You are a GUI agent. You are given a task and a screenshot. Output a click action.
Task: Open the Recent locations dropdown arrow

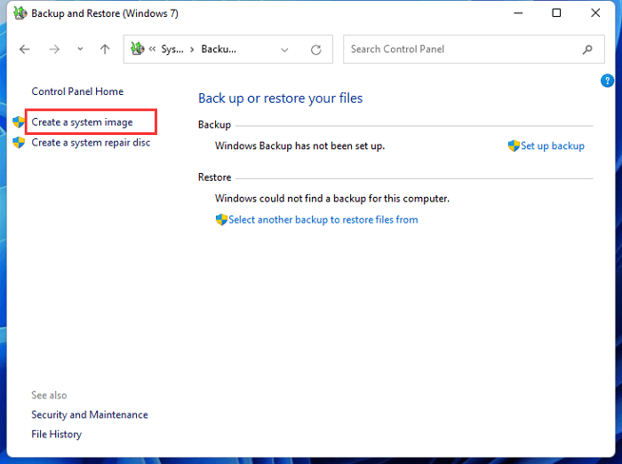click(80, 50)
